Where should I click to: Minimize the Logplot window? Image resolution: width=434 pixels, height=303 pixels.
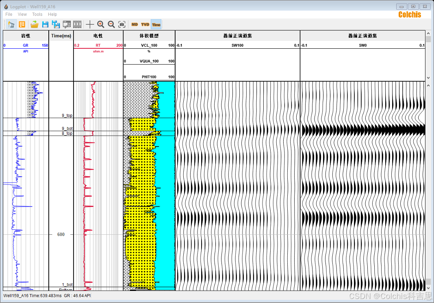pos(401,6)
